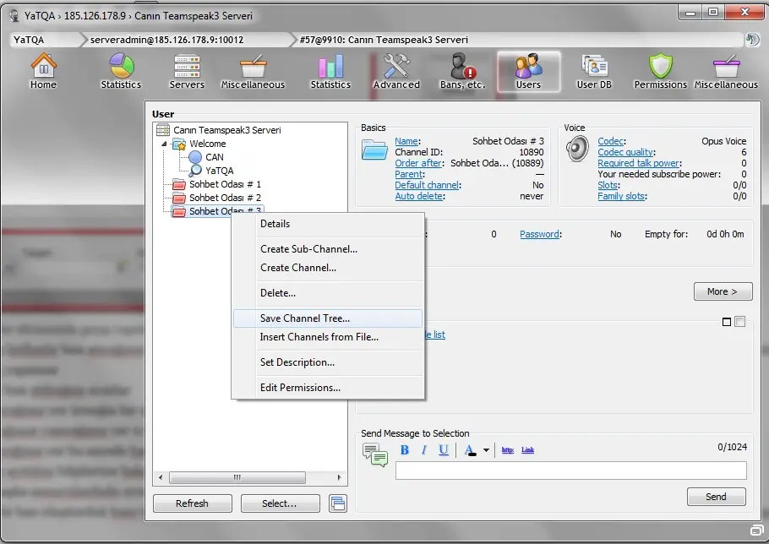Open the Advanced tools section
The width and height of the screenshot is (769, 544).
396,72
